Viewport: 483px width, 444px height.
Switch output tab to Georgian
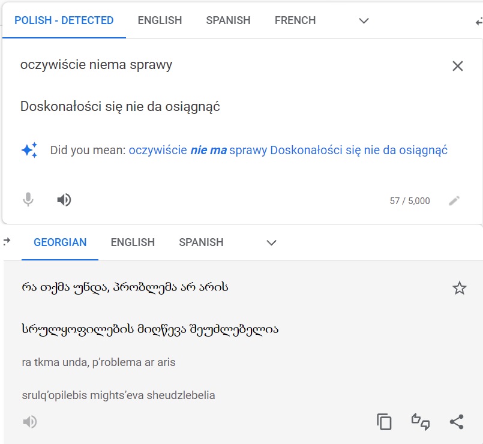(x=60, y=242)
